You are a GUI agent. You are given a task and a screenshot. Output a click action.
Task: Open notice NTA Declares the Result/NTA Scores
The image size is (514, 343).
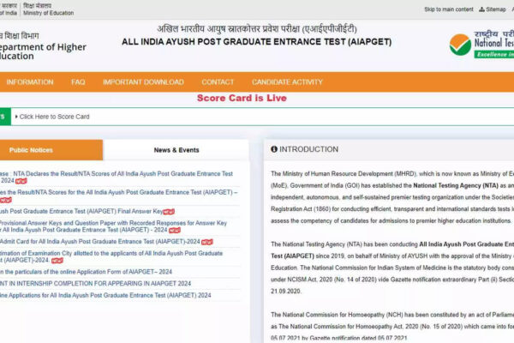coord(117,177)
